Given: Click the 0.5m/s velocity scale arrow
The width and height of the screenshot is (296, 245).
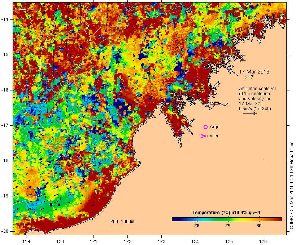Looking at the screenshot, I should click(250, 113).
